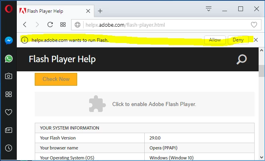The image size is (265, 161).
Task: Open browsing history clock icon
Action: [x=8, y=148]
